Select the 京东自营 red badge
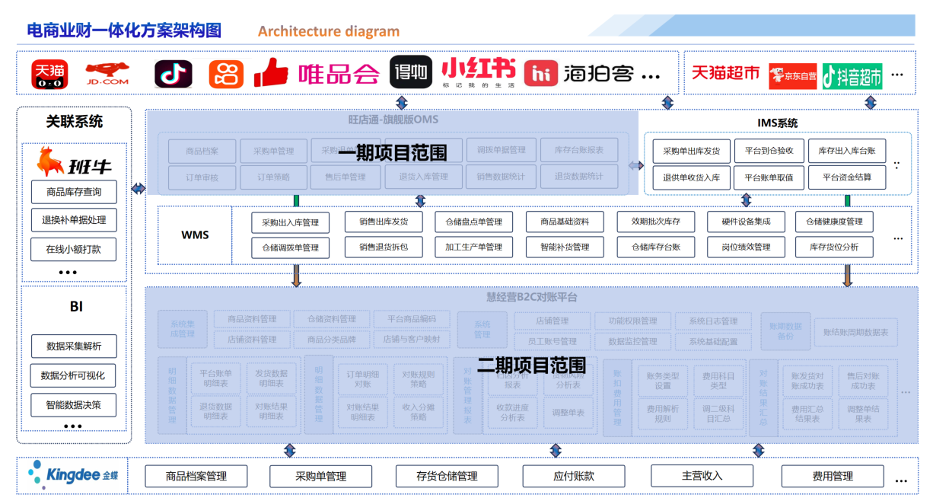Screen dimensions: 933x498 [793, 75]
